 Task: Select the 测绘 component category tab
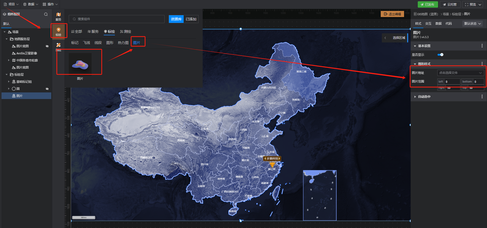(x=126, y=31)
